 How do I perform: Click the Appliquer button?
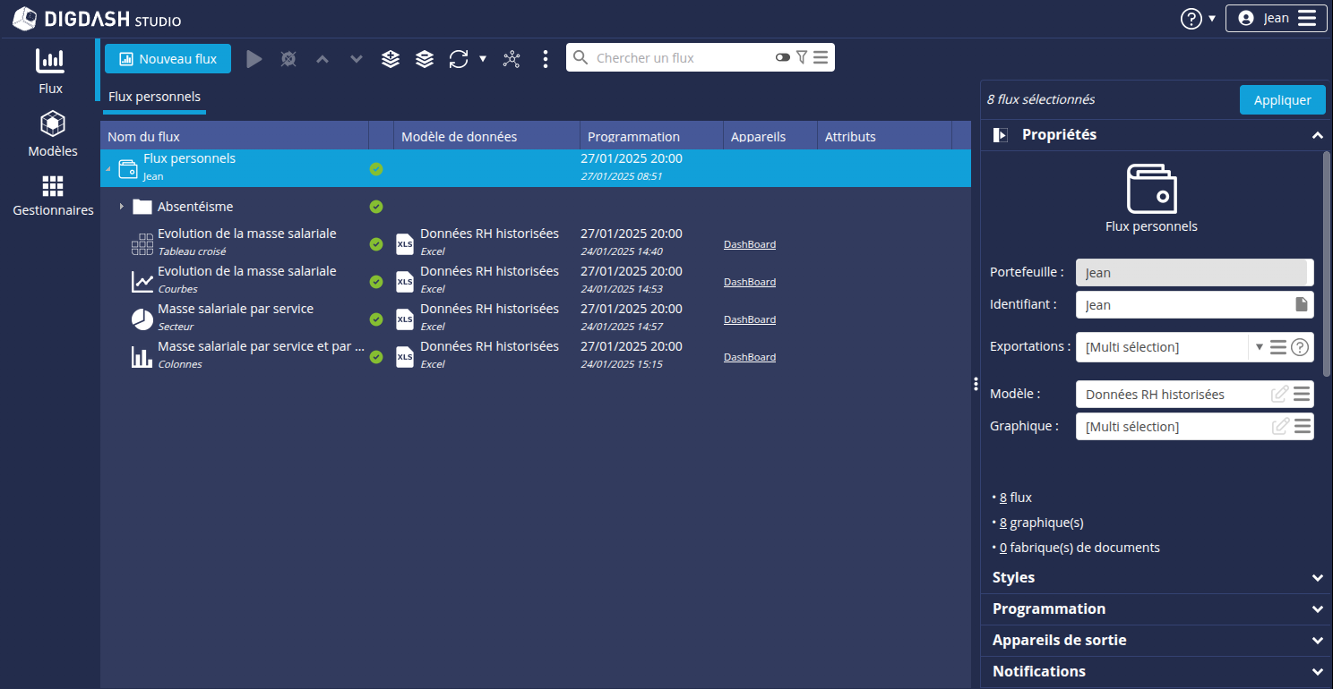tap(1282, 100)
